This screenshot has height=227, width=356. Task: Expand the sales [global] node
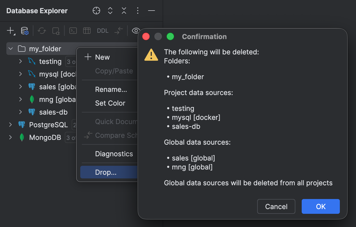pos(20,87)
